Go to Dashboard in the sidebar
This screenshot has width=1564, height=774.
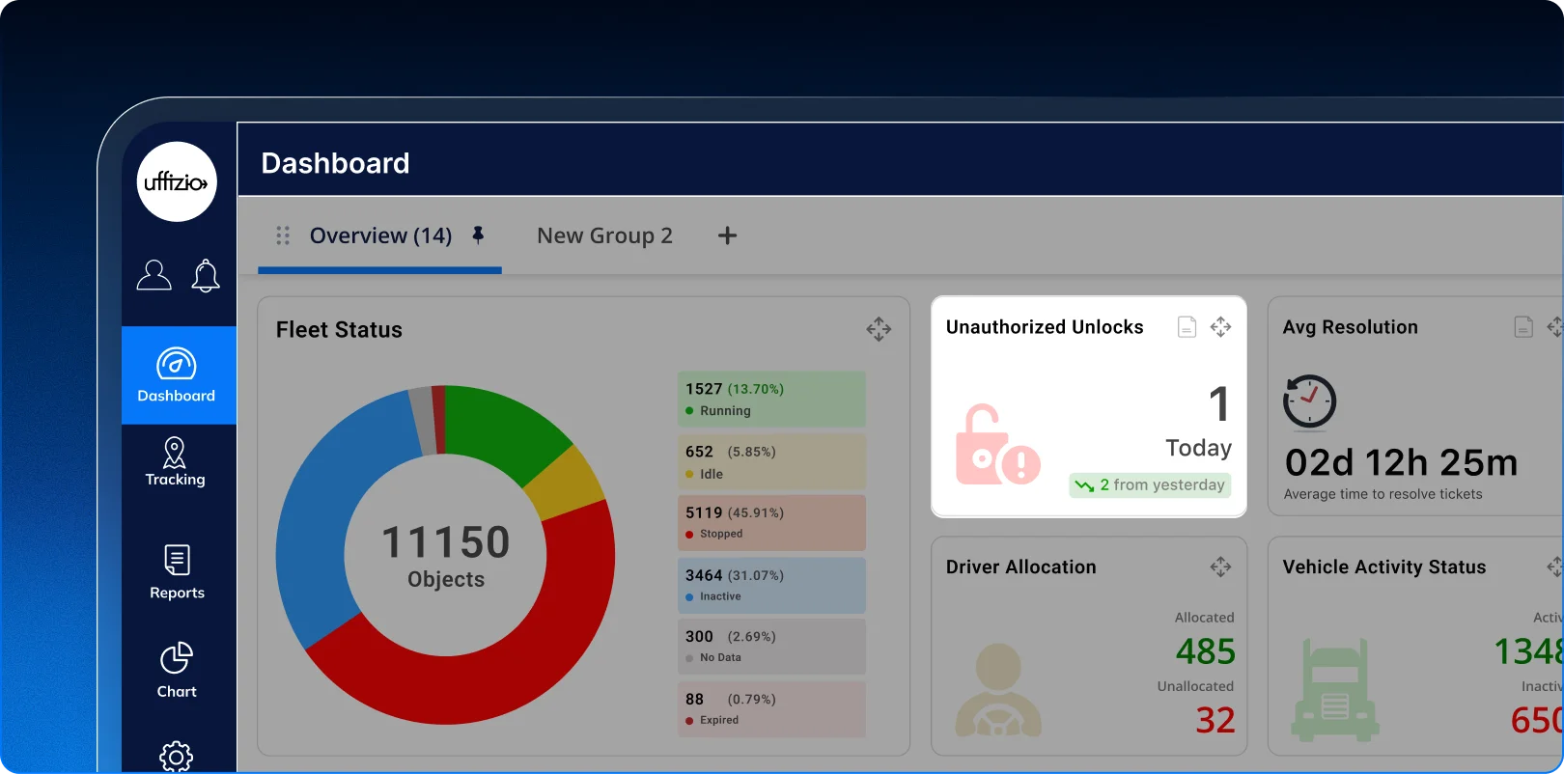click(x=179, y=375)
